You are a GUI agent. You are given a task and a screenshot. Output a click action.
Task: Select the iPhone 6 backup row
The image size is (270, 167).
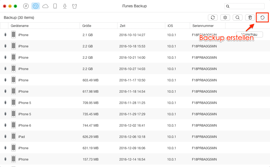pos(135,125)
